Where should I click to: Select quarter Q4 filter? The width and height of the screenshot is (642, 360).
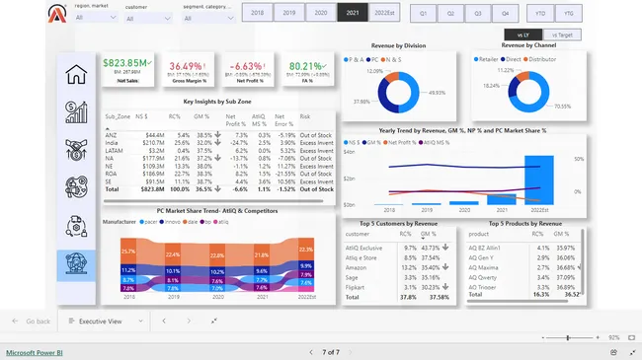(x=506, y=13)
